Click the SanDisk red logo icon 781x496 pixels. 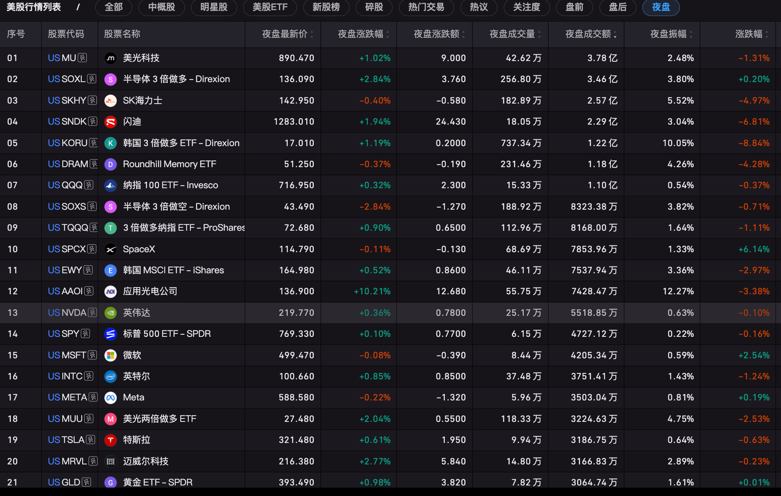pyautogui.click(x=110, y=122)
